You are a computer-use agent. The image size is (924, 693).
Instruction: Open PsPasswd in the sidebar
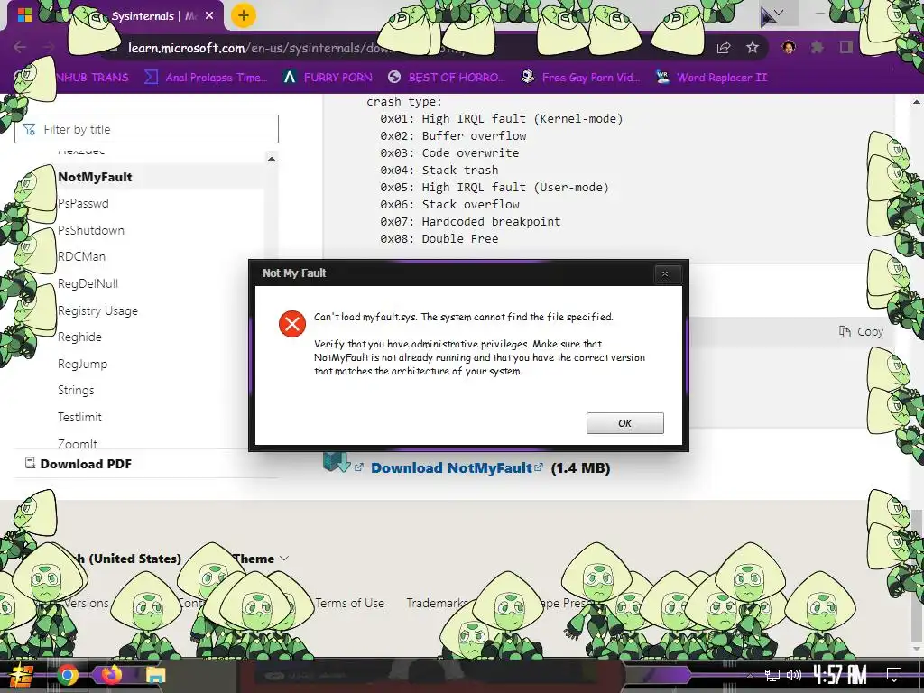(x=83, y=203)
